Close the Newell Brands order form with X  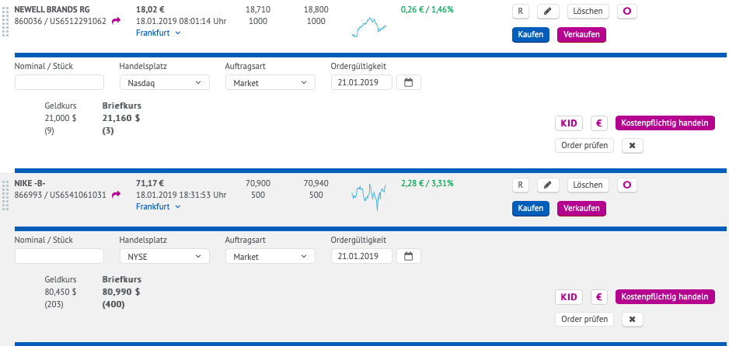(x=633, y=146)
